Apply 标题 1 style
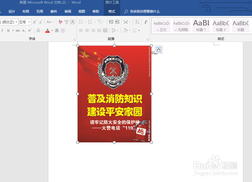This screenshot has width=252, height=182. click(x=201, y=26)
